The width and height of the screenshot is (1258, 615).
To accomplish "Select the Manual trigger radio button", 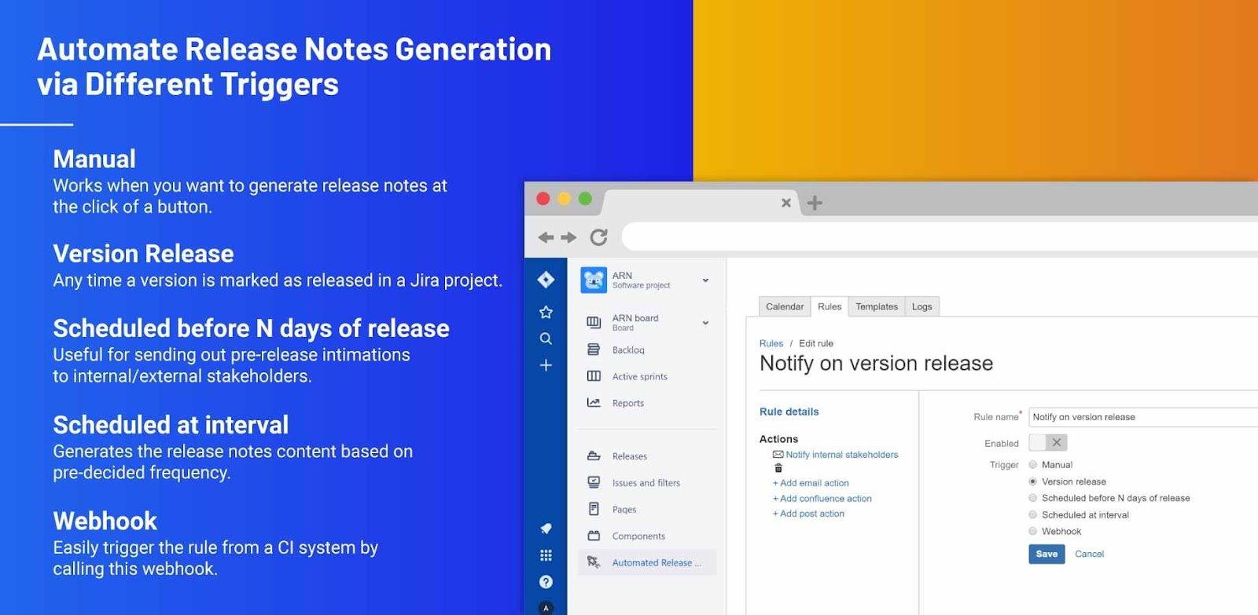I will click(x=1033, y=465).
